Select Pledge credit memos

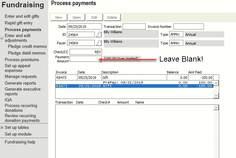(x=27, y=47)
